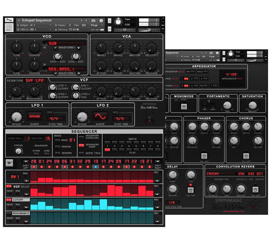Click the Wave Reset switch
This screenshot has height=243, width=271.
pyautogui.click(x=58, y=140)
